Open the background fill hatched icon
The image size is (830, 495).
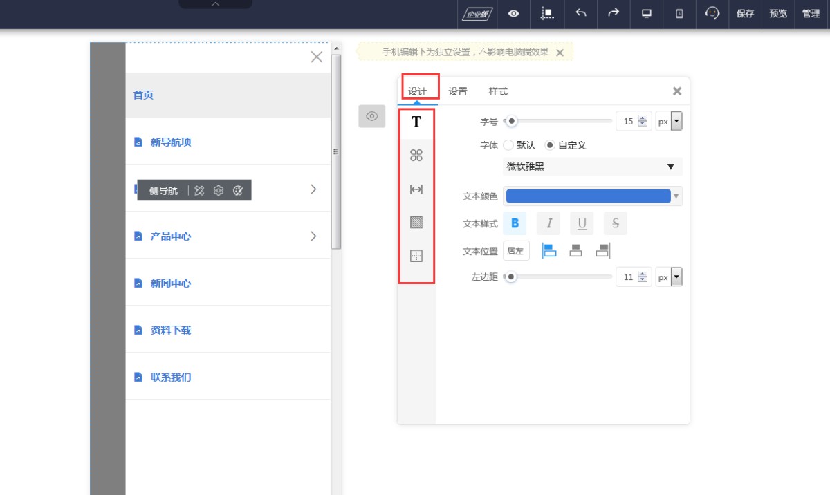416,223
